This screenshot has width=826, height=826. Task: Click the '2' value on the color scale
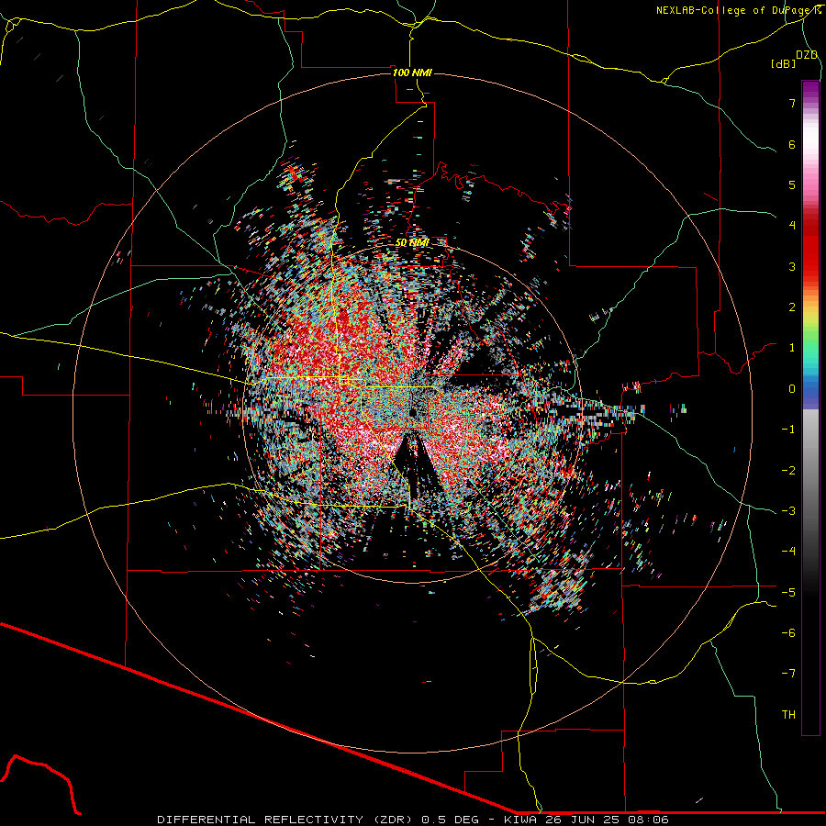[792, 307]
